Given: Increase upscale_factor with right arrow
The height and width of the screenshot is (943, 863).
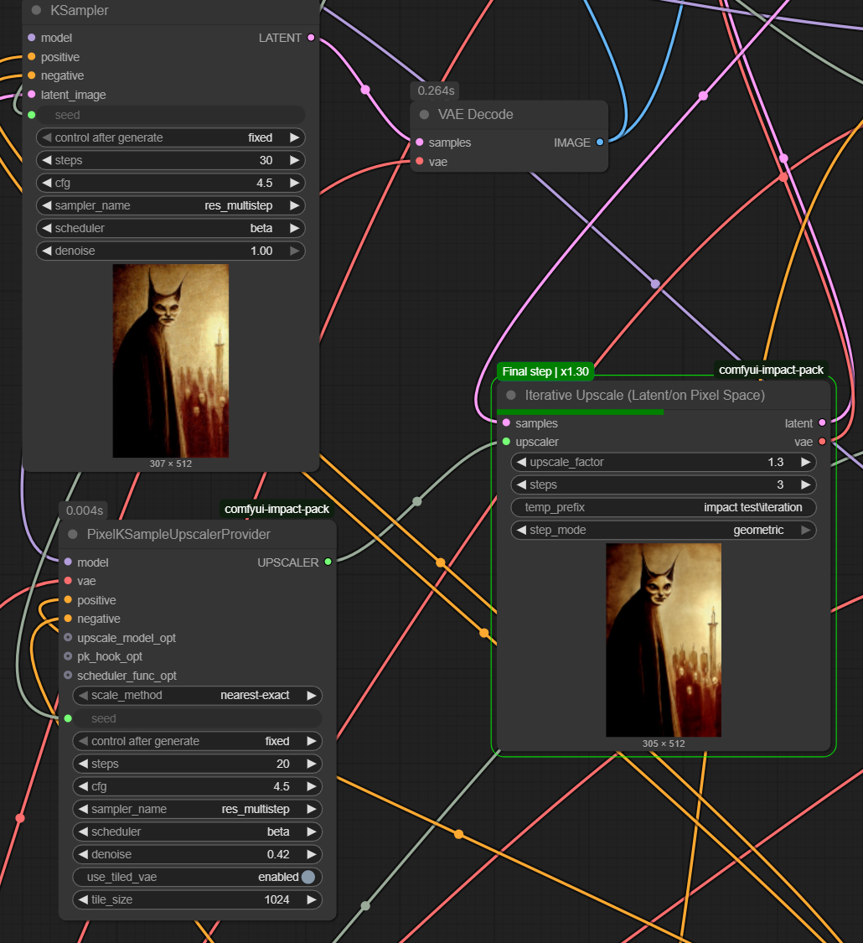Looking at the screenshot, I should click(x=805, y=462).
